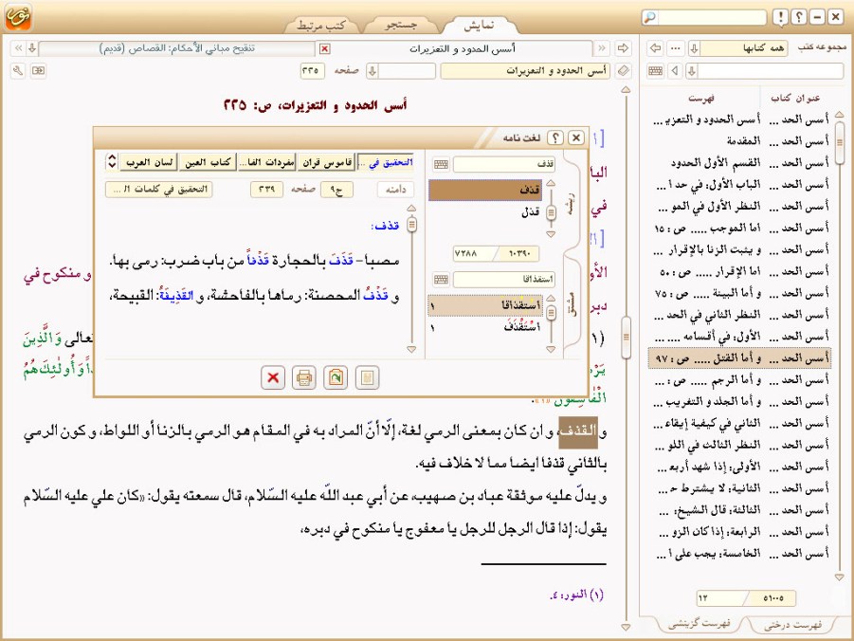This screenshot has height=641, width=854.
Task: Open the keyboard icon beside the root search field
Action: 441,164
